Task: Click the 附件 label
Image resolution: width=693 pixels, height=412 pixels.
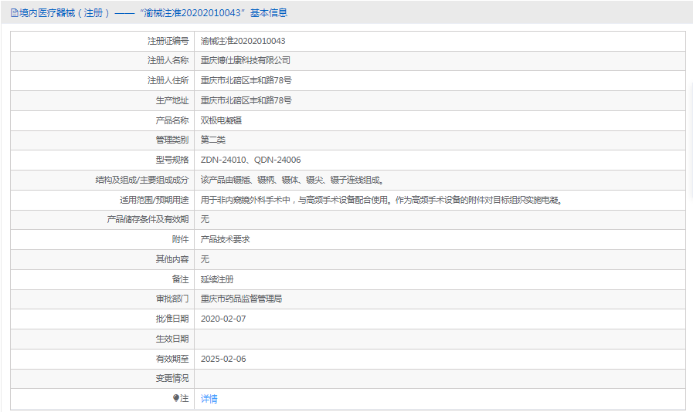Action: (180, 239)
